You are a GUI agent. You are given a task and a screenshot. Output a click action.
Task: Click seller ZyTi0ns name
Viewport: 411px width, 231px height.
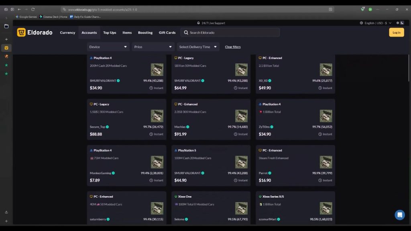point(264,127)
